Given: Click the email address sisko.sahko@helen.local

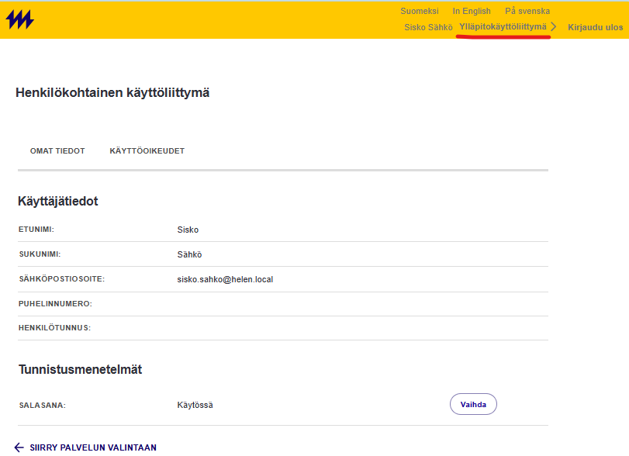Looking at the screenshot, I should pos(225,278).
